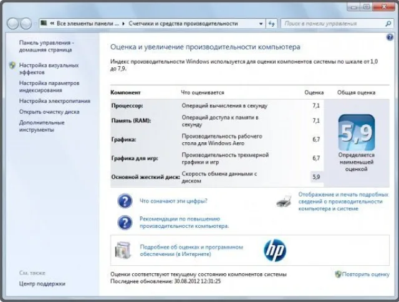Click 'Скорость обмена данными с диском' description
This screenshot has height=302, width=399.
pyautogui.click(x=219, y=177)
